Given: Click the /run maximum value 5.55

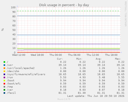Looking at the screenshot, I should click(x=121, y=77).
